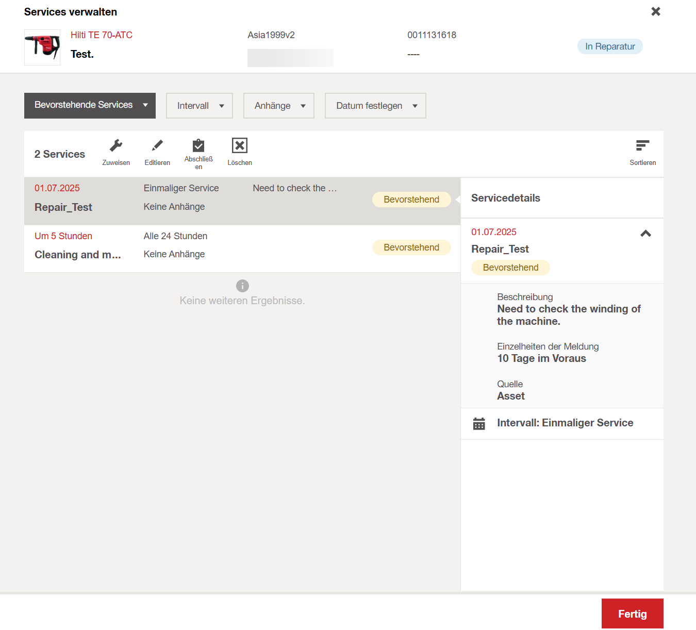This screenshot has height=630, width=696.
Task: Click the Löschen delete icon
Action: click(240, 146)
